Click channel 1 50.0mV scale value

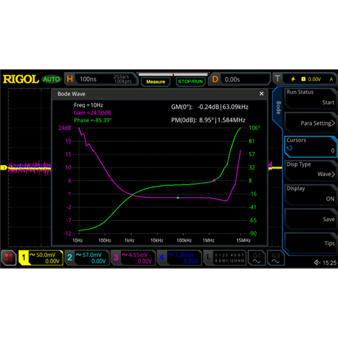[x=46, y=255]
